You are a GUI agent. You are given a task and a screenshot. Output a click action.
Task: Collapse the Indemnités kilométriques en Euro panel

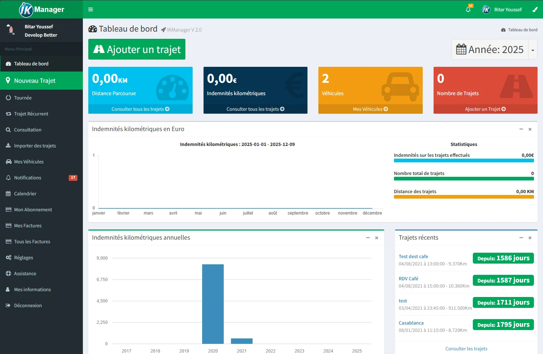[521, 129]
